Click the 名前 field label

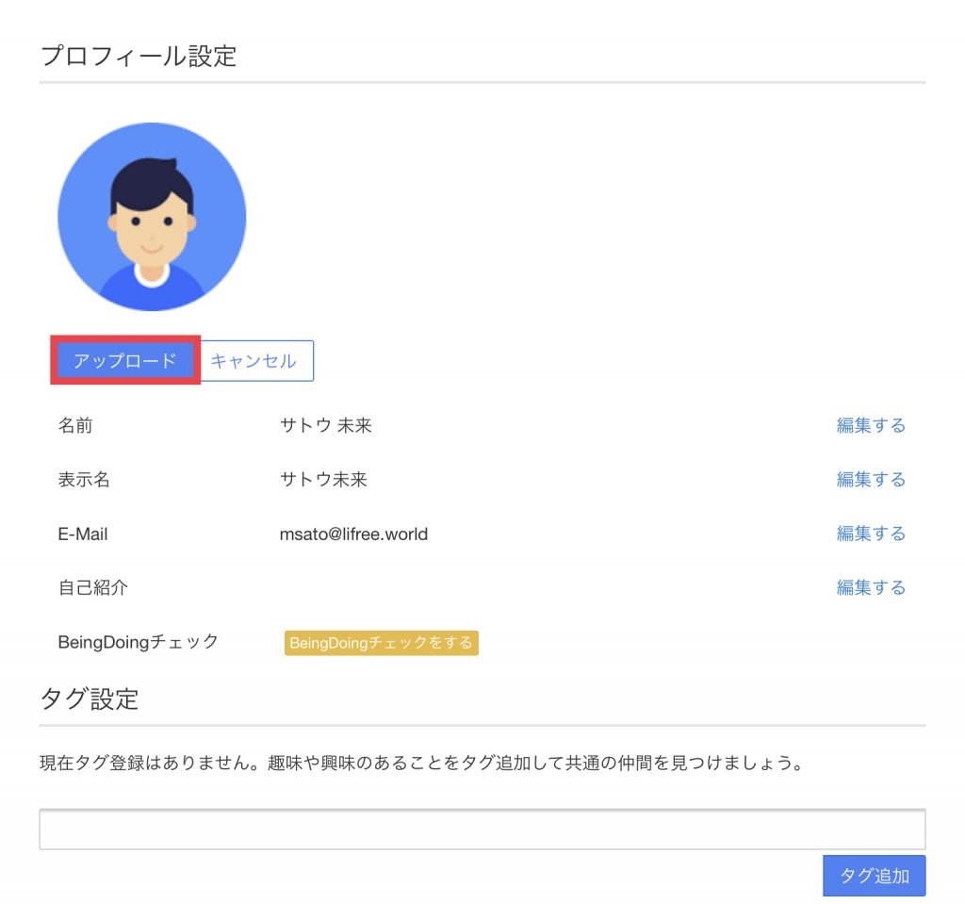click(75, 425)
